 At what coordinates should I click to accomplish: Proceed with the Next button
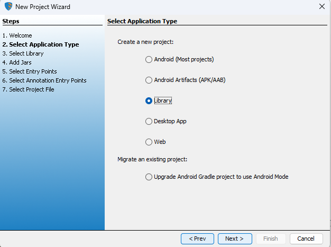click(235, 239)
